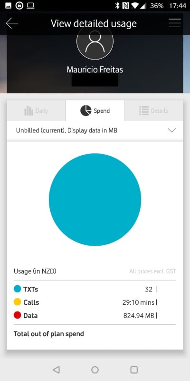
Task: Tap the Android home circle button
Action: click(x=95, y=370)
